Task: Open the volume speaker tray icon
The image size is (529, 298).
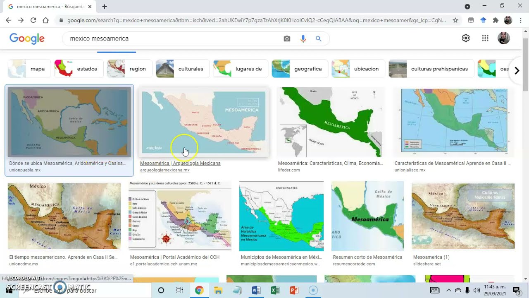Action: [x=476, y=290]
